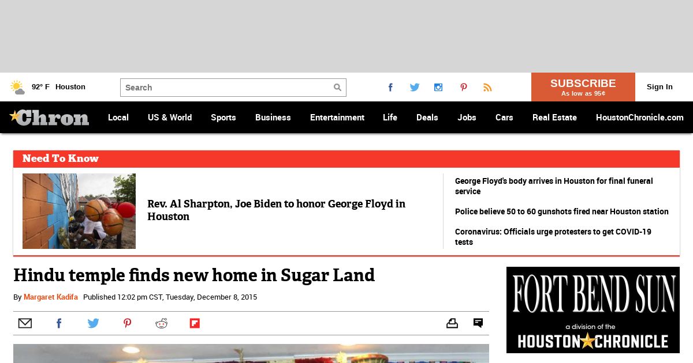Click the Published 12:02 pm CST date text
693x363 pixels.
coord(170,297)
